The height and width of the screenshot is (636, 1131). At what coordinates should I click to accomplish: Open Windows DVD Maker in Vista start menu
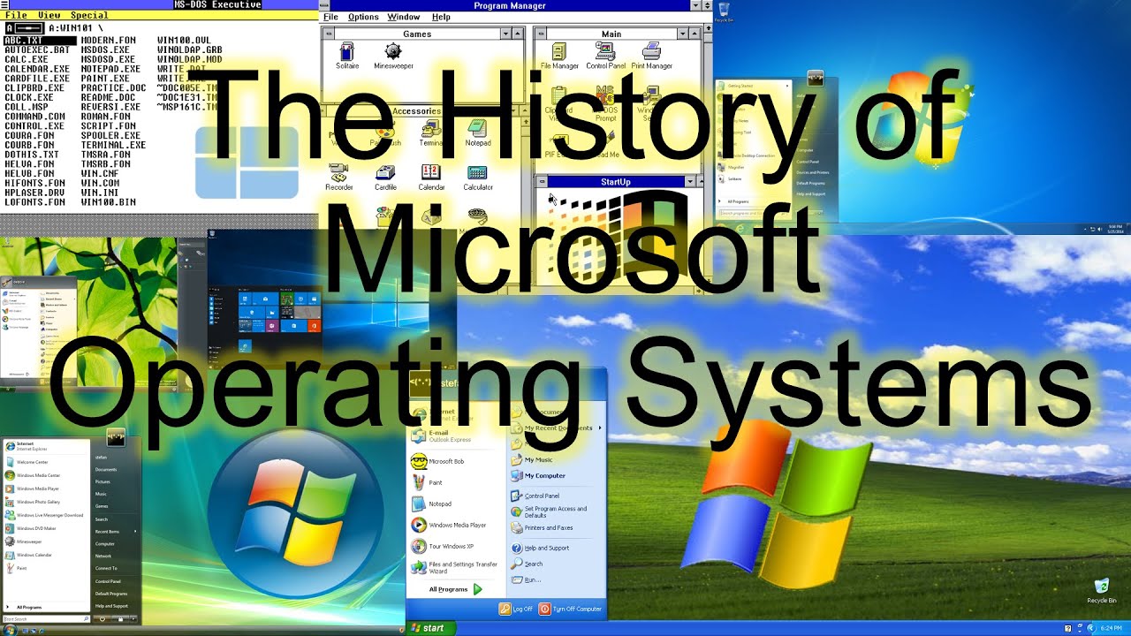pos(32,528)
